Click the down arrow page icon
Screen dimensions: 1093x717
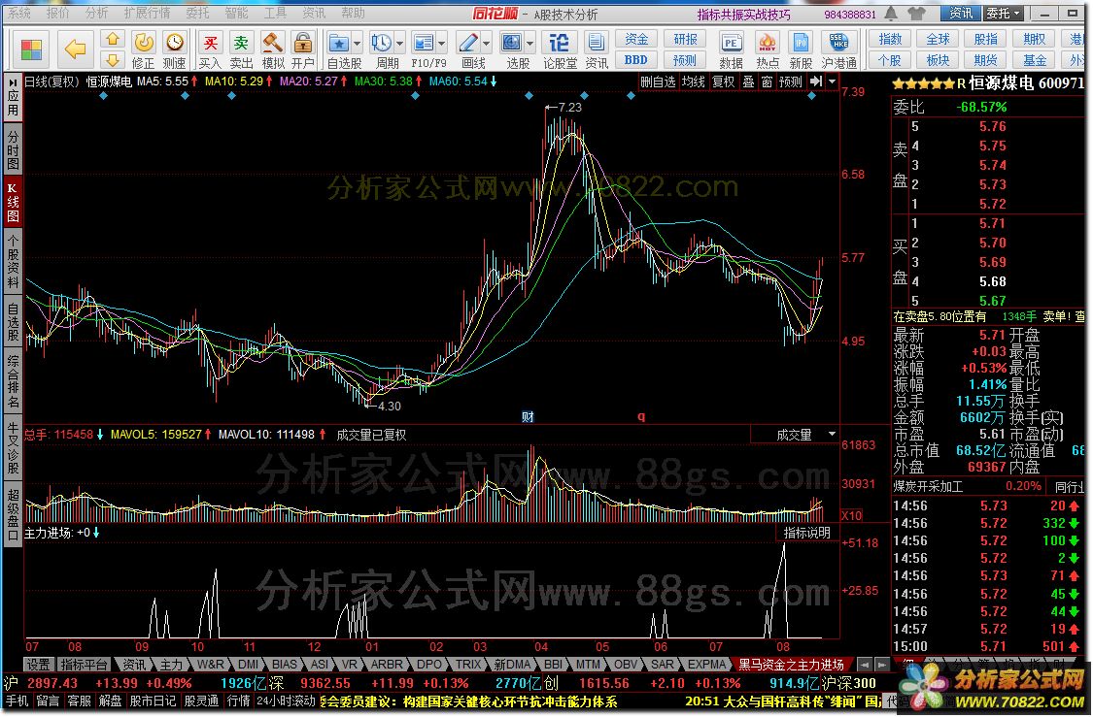pyautogui.click(x=113, y=60)
